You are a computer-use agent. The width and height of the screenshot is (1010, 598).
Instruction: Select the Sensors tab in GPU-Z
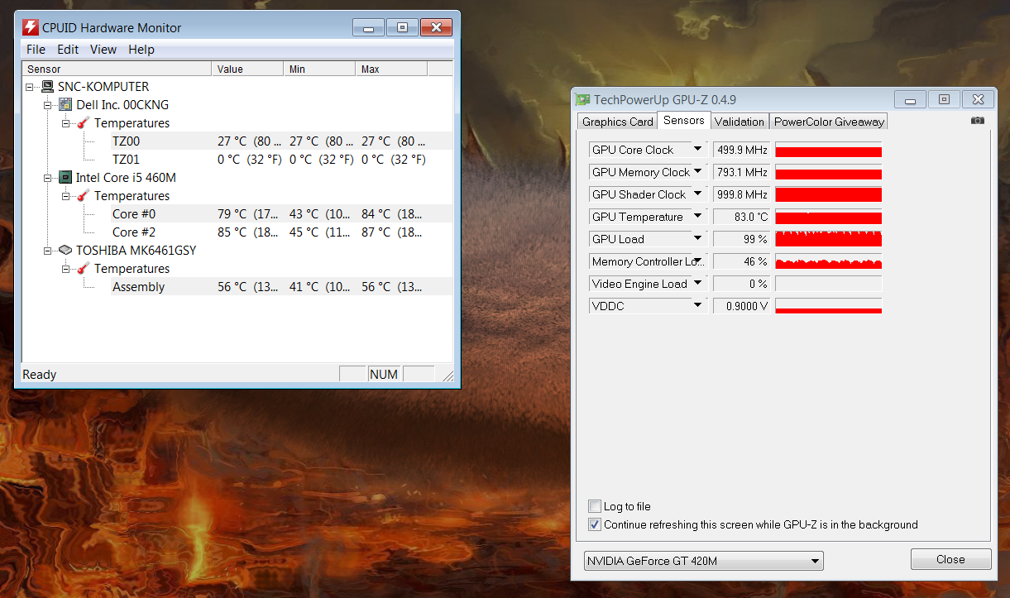tap(684, 121)
